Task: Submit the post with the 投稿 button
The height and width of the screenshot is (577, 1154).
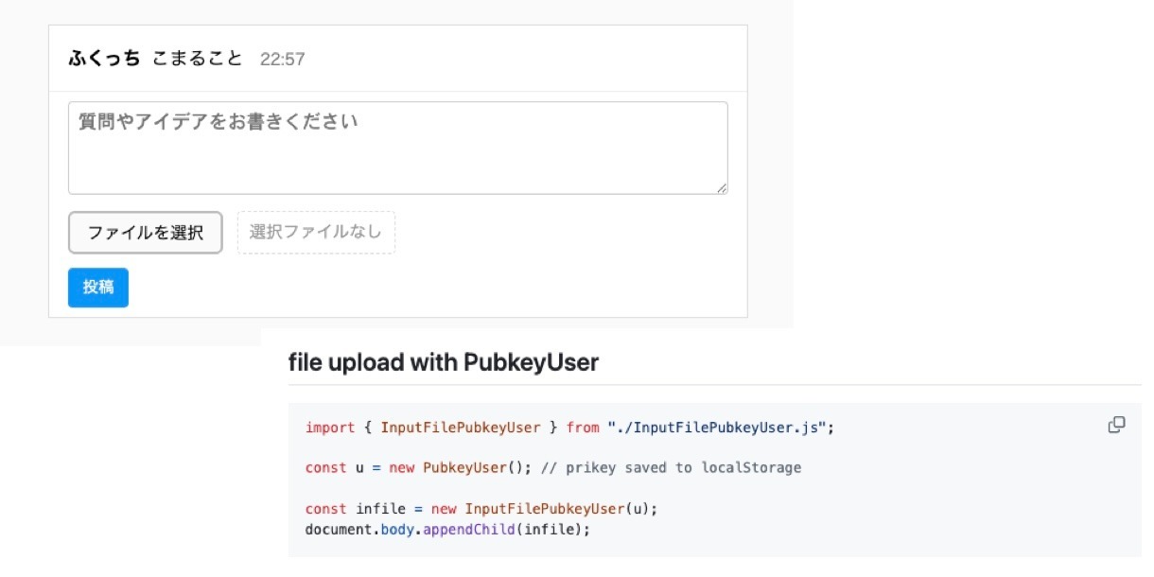Action: click(x=98, y=288)
